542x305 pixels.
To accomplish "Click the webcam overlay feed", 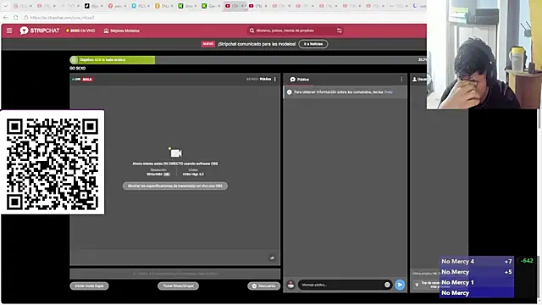I will (x=484, y=54).
